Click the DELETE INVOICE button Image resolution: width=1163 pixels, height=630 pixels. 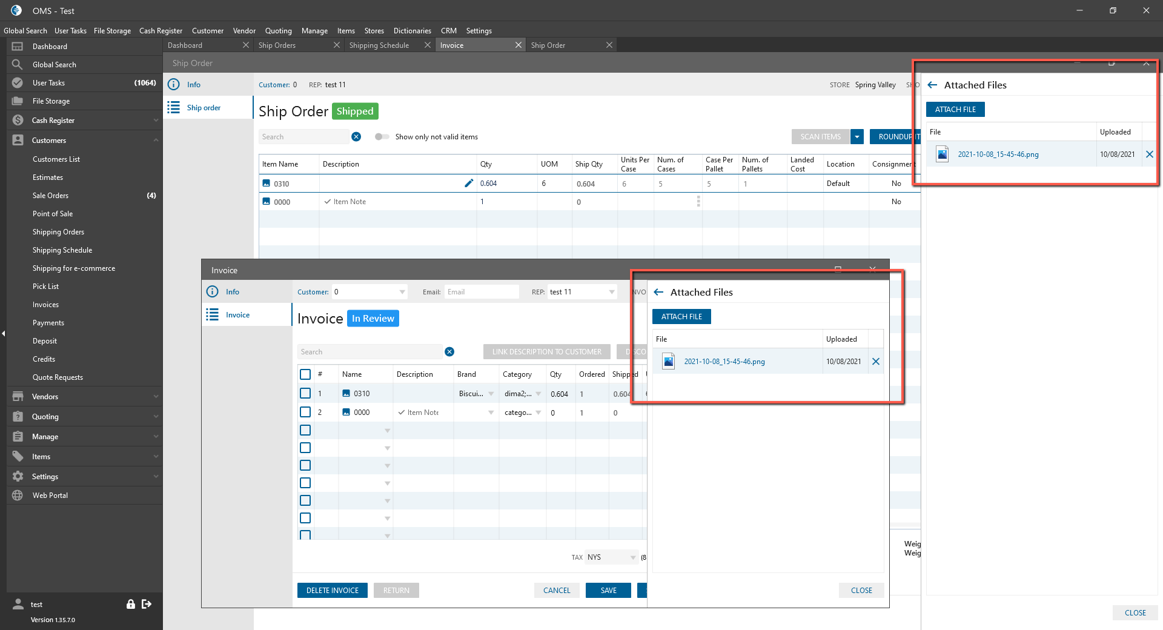332,591
